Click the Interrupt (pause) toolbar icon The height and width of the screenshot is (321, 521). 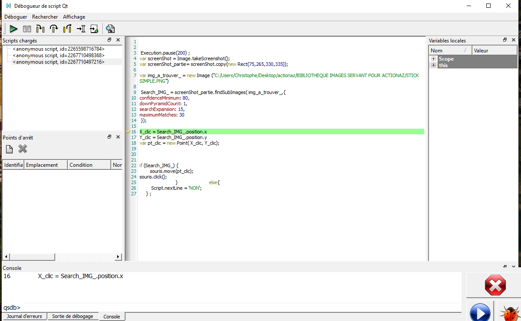27,29
